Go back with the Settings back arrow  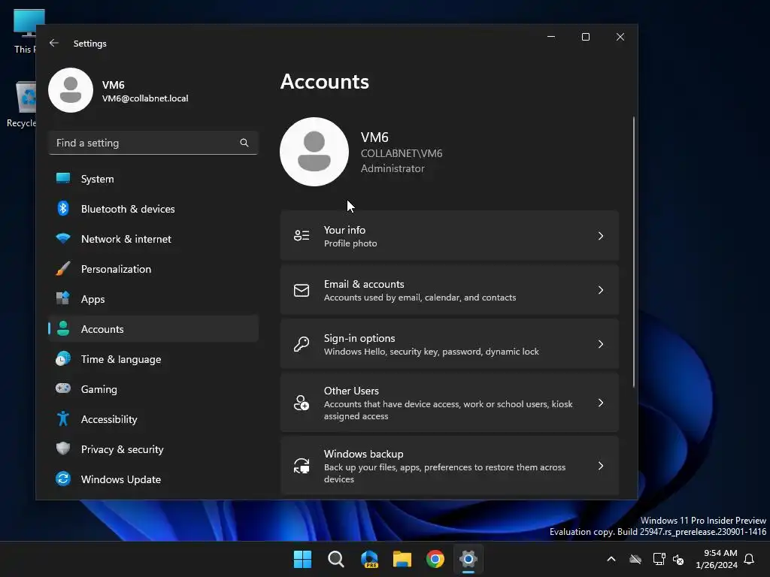pyautogui.click(x=54, y=43)
